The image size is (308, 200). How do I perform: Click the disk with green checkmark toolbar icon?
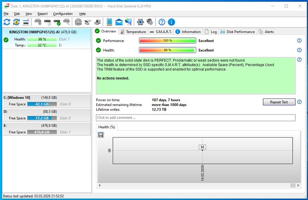coord(57,22)
